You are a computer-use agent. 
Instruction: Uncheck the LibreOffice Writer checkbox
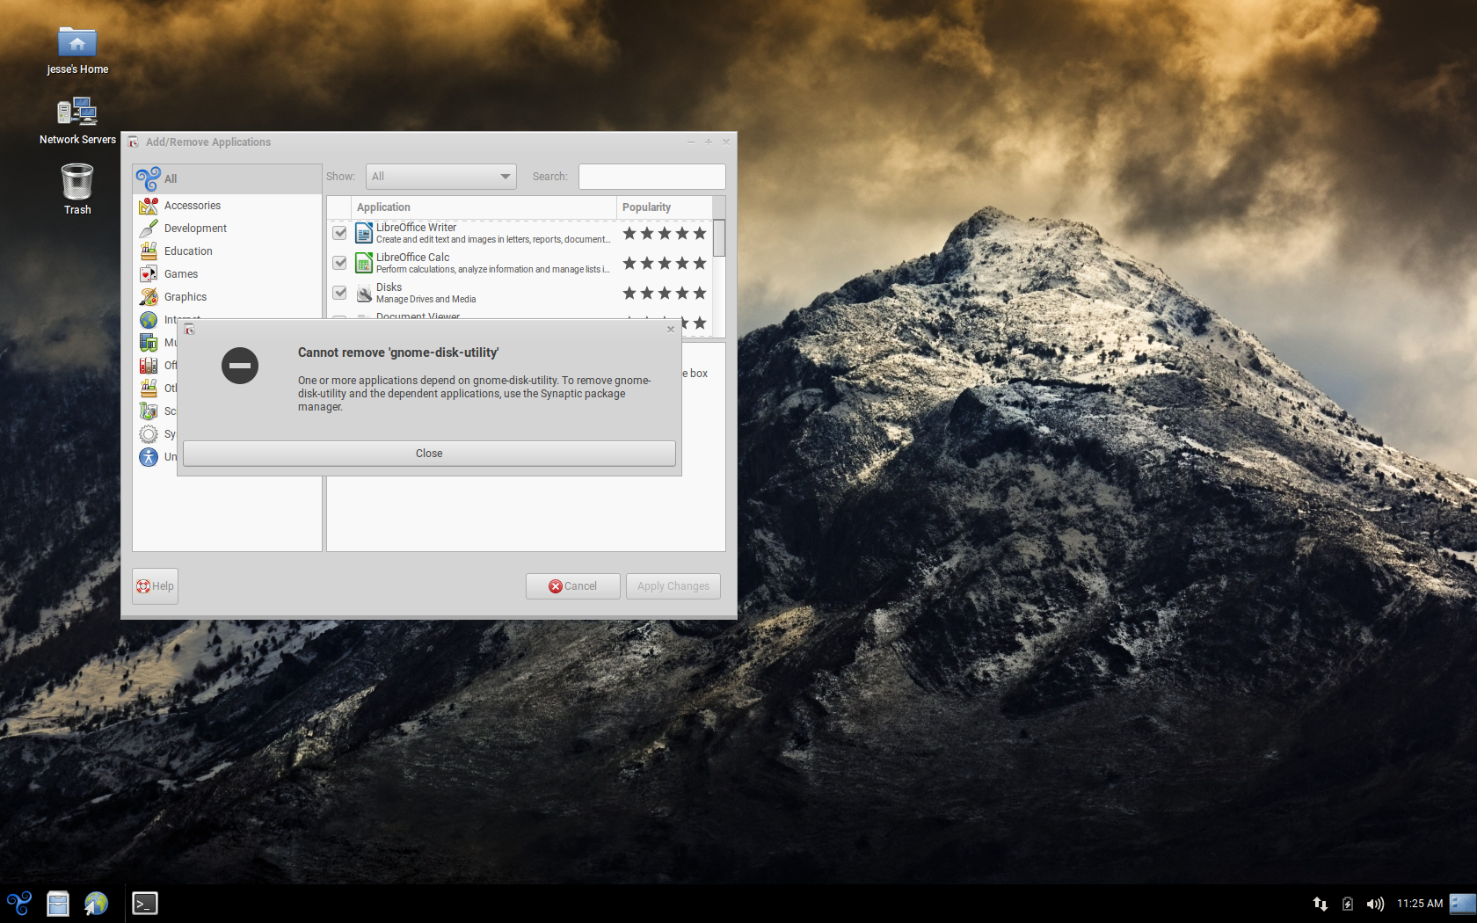click(340, 233)
